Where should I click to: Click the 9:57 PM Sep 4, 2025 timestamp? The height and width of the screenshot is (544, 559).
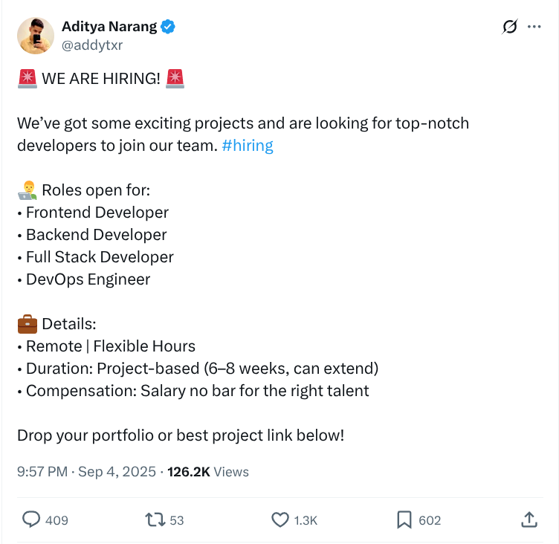point(86,472)
